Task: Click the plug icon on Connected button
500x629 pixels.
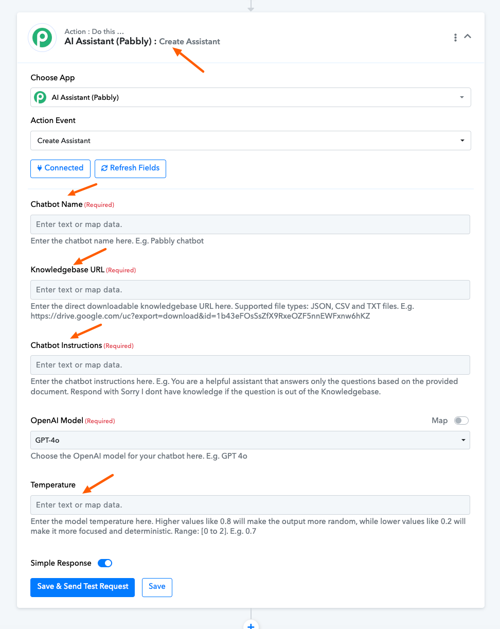Action: pos(39,168)
